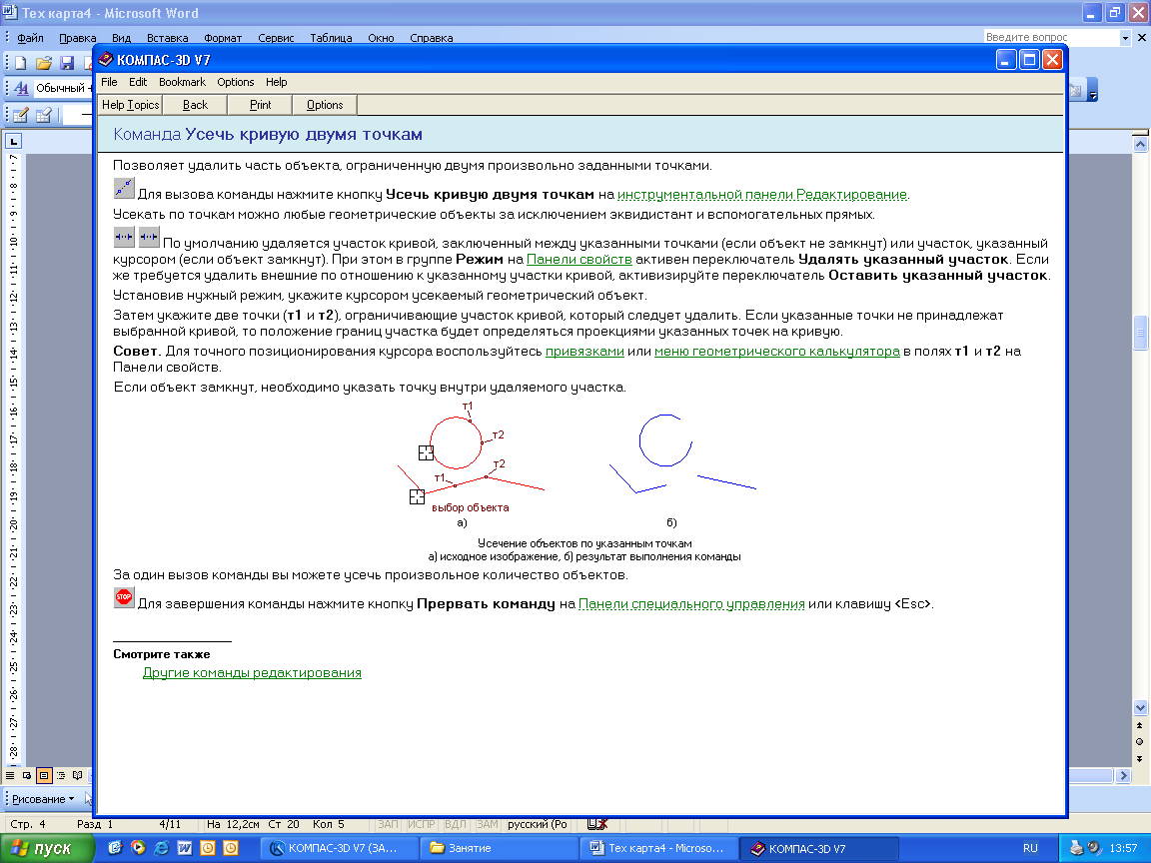The width and height of the screenshot is (1151, 863).
Task: Click Введите вопрос help input field
Action: click(1050, 37)
